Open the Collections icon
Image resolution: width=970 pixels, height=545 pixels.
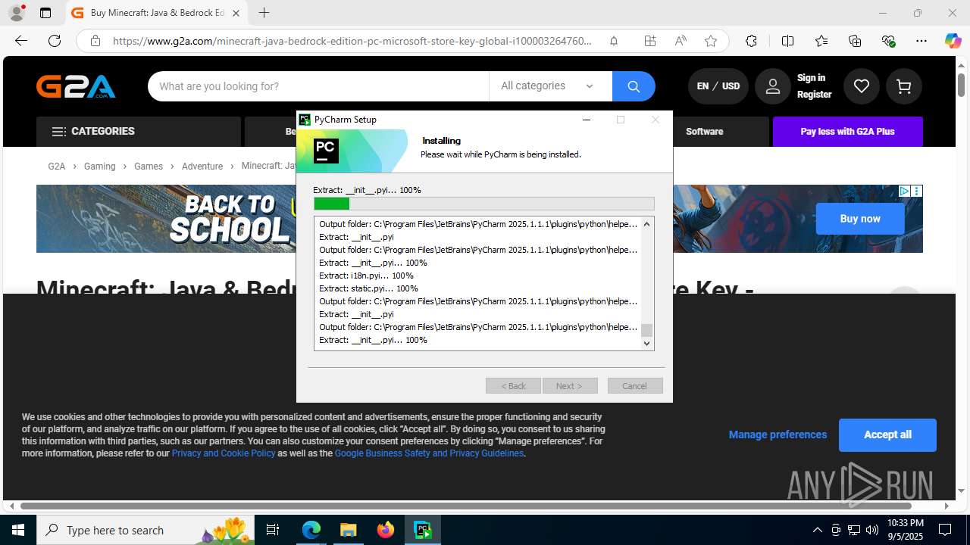pos(855,41)
